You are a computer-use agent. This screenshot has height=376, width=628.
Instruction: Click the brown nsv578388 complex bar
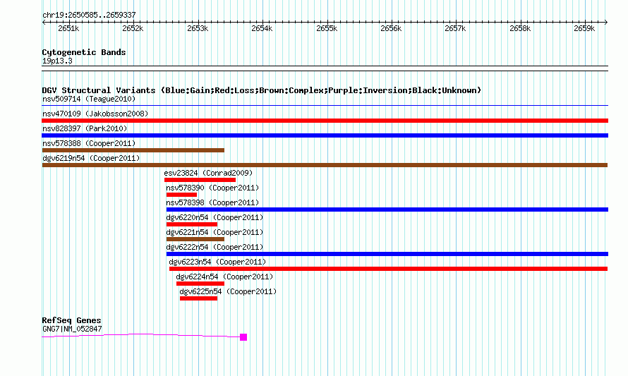(133, 150)
